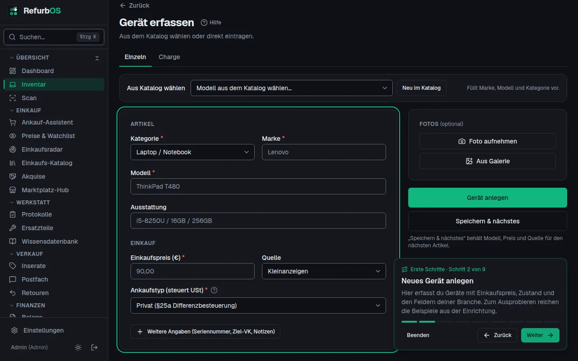Collapse all sidebar sections via the double-chevron icon
578x361 pixels.
97,58
